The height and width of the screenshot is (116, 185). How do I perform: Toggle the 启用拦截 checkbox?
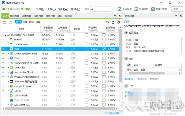(x=120, y=9)
